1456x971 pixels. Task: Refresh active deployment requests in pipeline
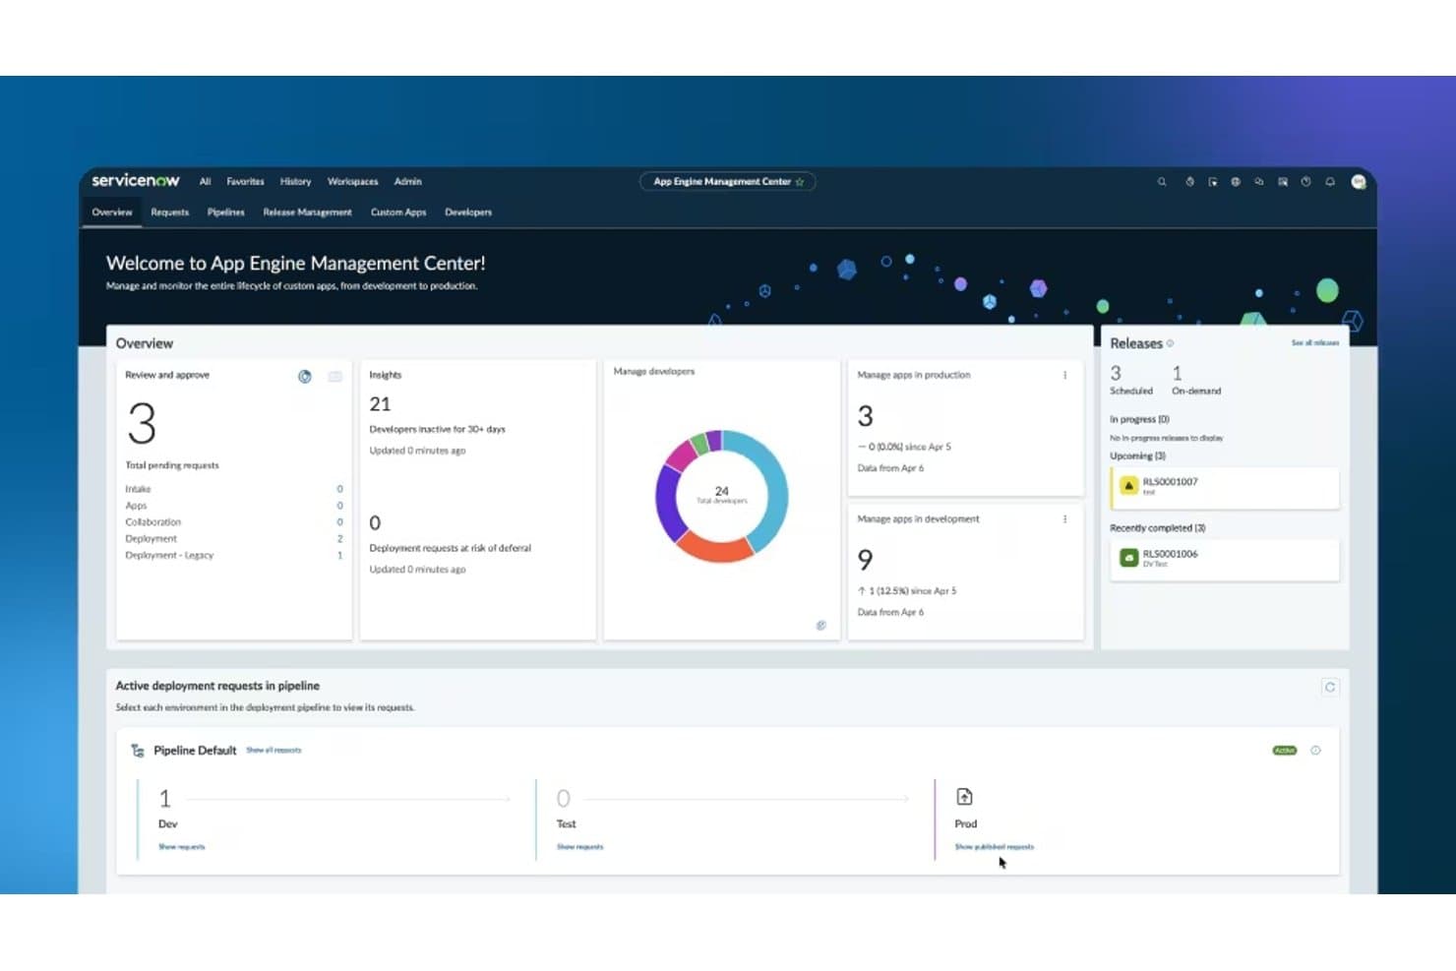point(1330,688)
